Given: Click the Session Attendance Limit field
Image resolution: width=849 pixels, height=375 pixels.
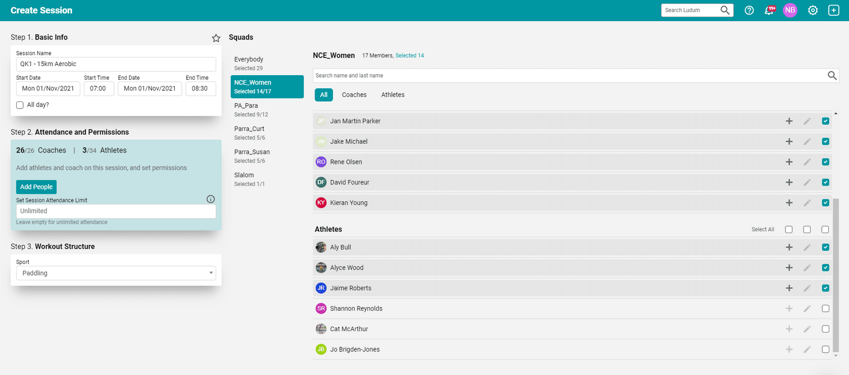Looking at the screenshot, I should tap(116, 211).
